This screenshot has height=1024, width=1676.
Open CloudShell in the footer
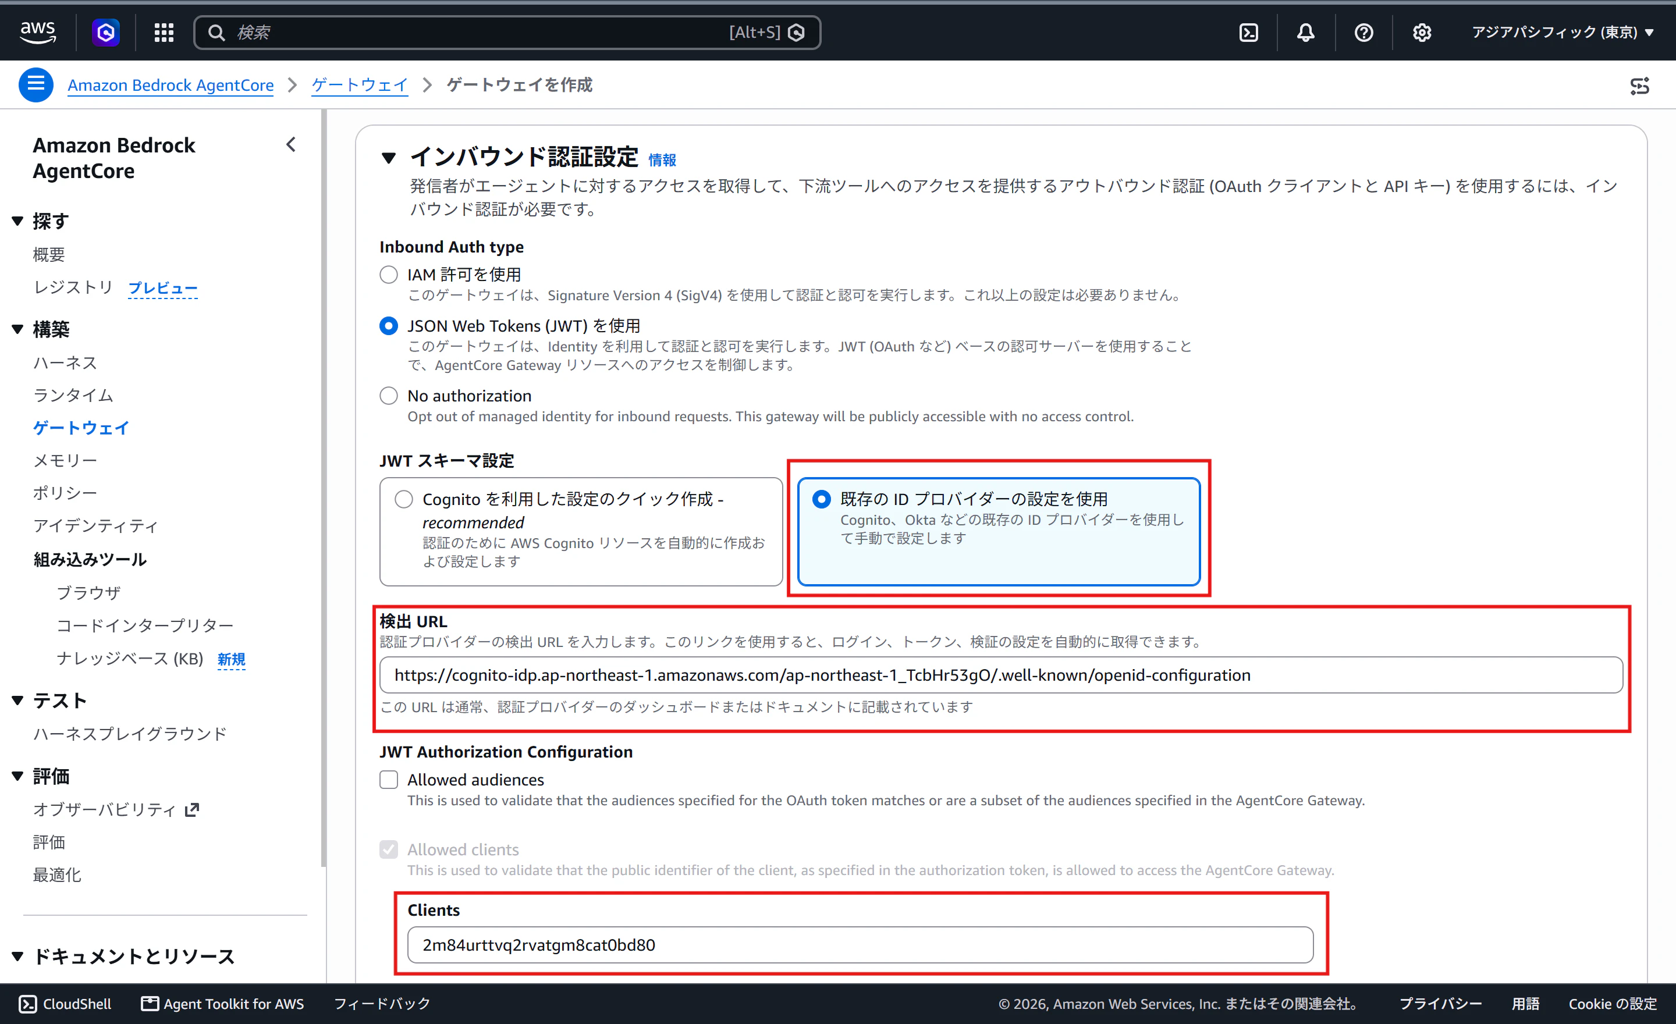[65, 1004]
